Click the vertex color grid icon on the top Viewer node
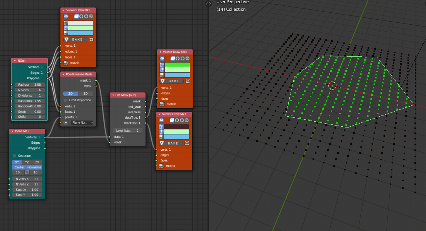This screenshot has width=426, height=231. point(66,23)
